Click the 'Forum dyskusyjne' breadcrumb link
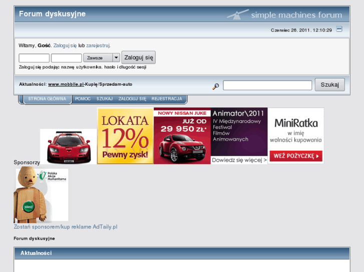 [34, 239]
